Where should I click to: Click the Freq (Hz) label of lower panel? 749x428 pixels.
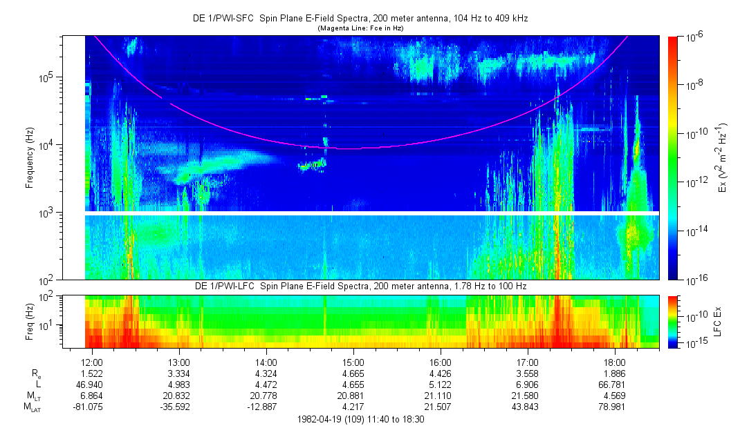pos(30,322)
